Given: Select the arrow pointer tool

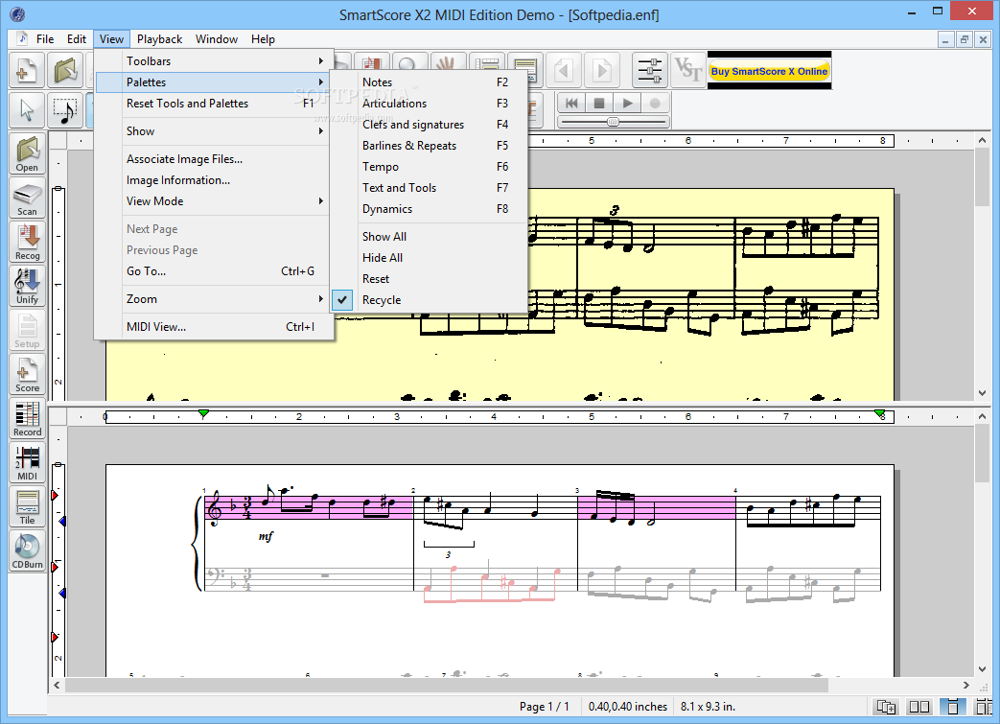Looking at the screenshot, I should coord(27,109).
